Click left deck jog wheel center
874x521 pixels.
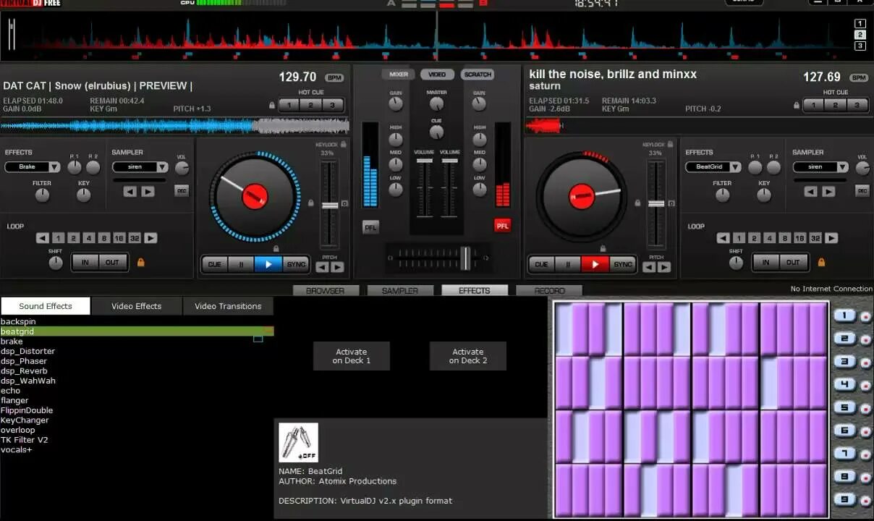[255, 196]
